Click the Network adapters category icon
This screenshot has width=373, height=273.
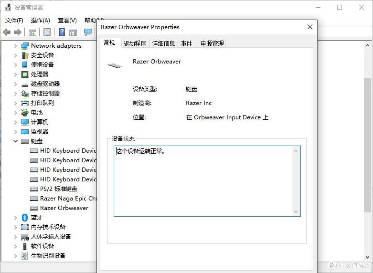click(x=25, y=46)
